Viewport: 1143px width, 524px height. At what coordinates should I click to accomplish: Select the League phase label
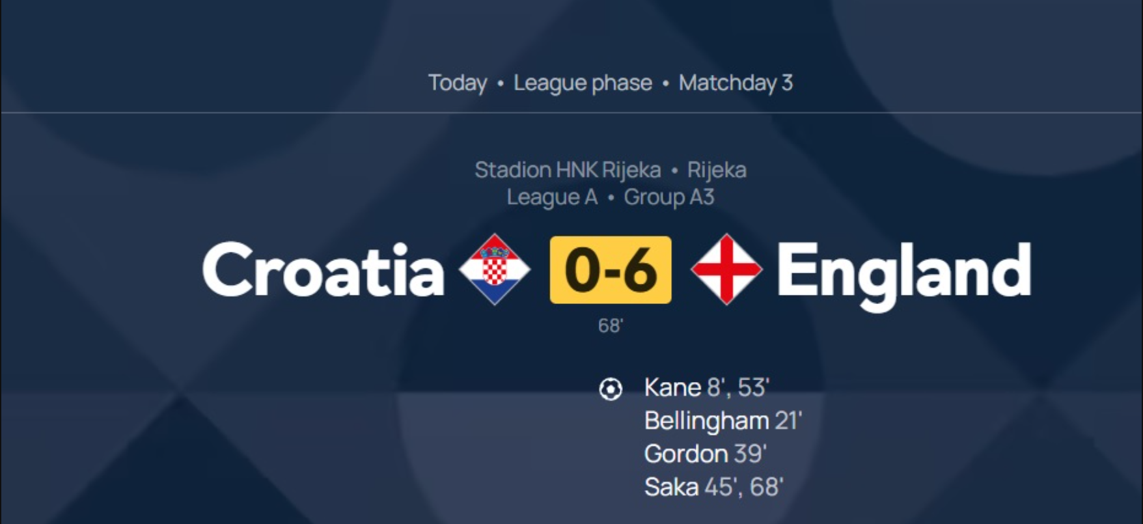583,83
